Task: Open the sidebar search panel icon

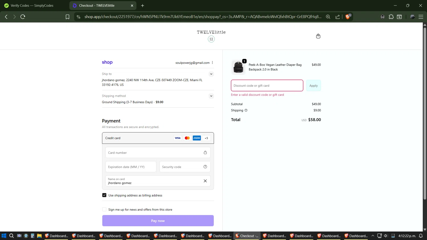Action: (x=399, y=17)
